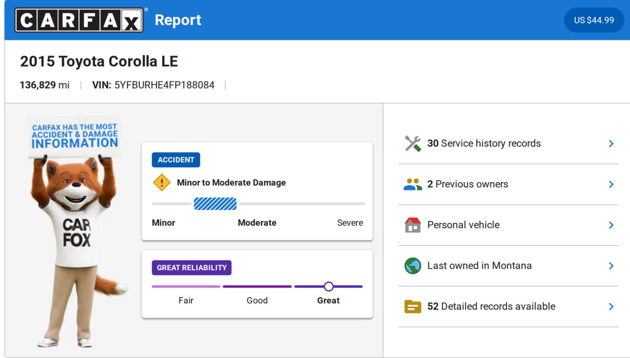Image resolution: width=630 pixels, height=358 pixels.
Task: Select the GREAT RELIABILITY badge
Action: pyautogui.click(x=192, y=268)
